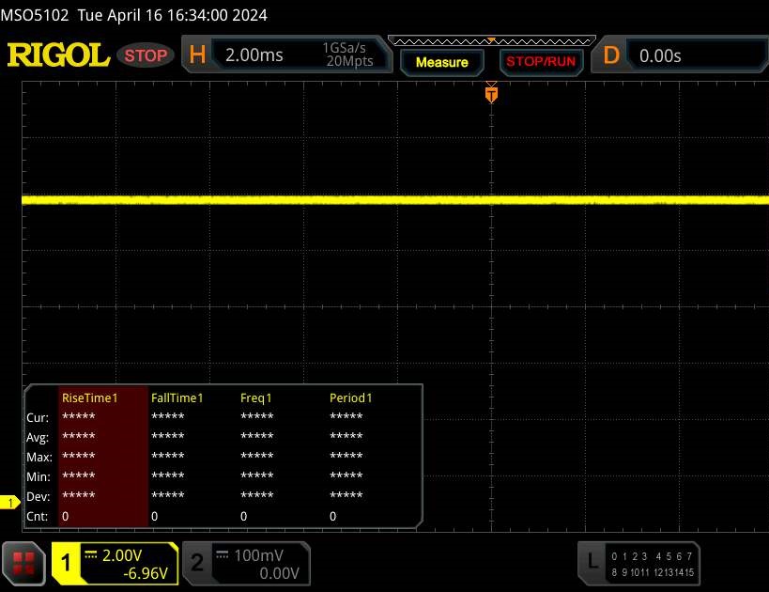Open the 1GSa/s 20Mpts acquisition setting
The image size is (769, 592).
(x=347, y=55)
